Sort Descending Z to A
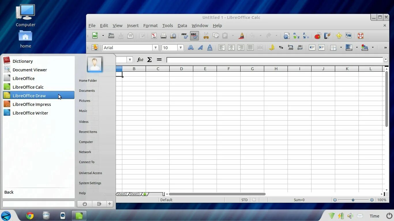Viewport: 394px width, 221px height. tap(306, 36)
